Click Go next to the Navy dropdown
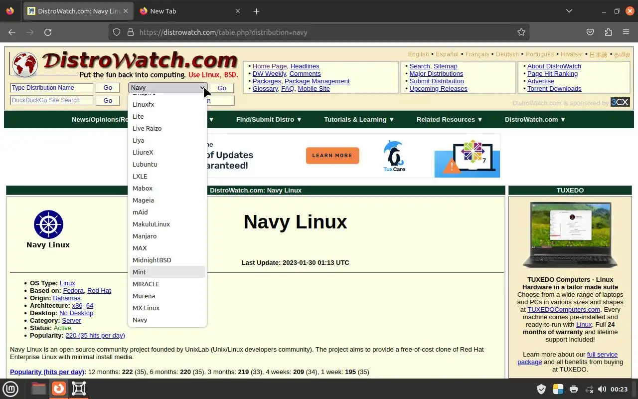Viewport: 638px width, 399px height. click(x=222, y=88)
